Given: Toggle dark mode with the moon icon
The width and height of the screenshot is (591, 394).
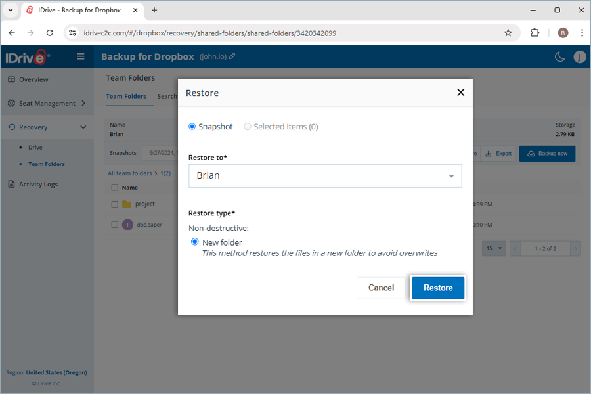Looking at the screenshot, I should (559, 56).
